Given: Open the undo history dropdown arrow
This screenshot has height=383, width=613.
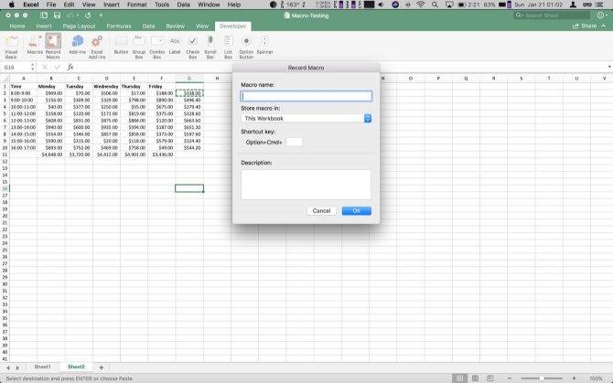Looking at the screenshot, I should [x=78, y=16].
